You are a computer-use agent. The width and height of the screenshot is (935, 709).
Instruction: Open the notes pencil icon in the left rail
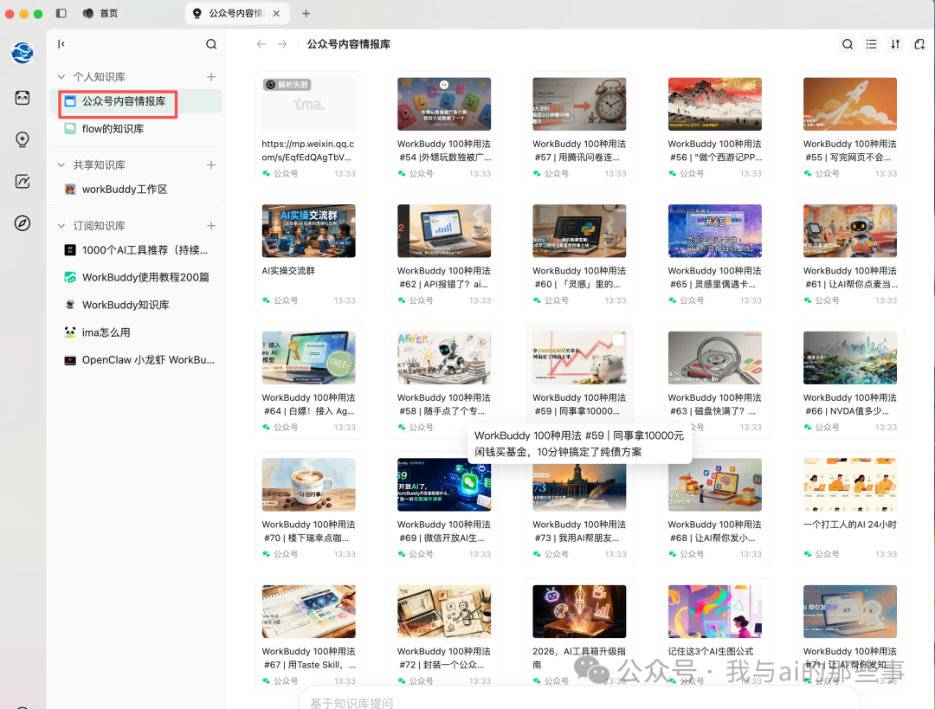click(x=22, y=181)
